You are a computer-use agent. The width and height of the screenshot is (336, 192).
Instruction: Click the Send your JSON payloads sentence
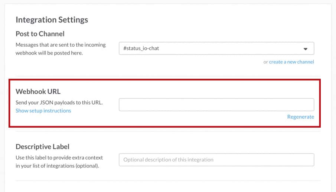pos(59,102)
